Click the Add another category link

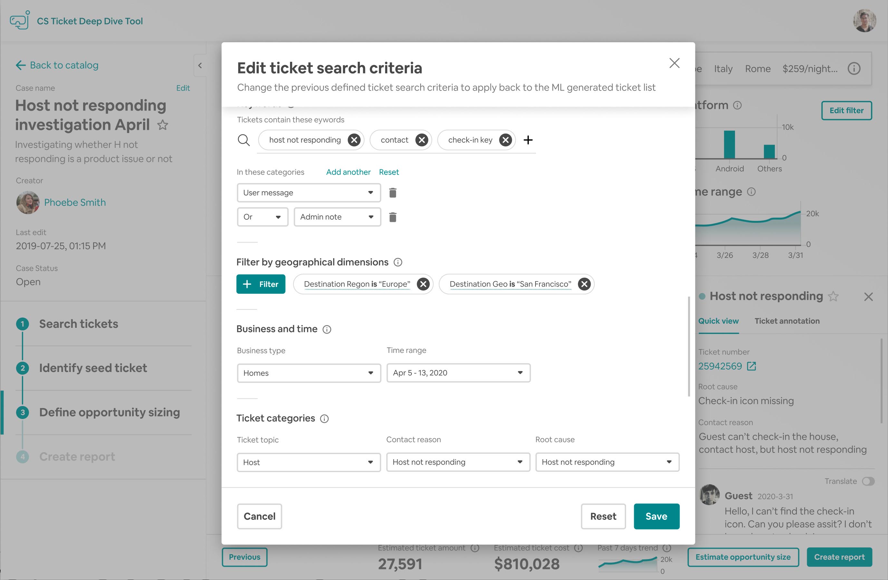348,172
